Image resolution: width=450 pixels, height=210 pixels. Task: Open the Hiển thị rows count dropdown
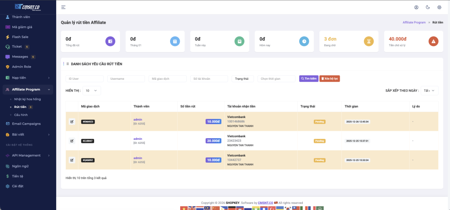click(92, 91)
